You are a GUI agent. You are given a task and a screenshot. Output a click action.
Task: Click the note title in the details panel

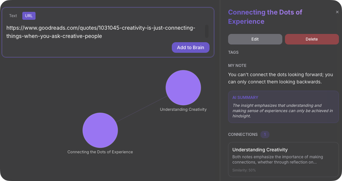(265, 17)
